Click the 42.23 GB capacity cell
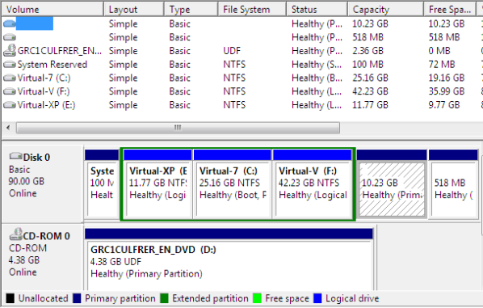483x308 pixels. pos(370,91)
